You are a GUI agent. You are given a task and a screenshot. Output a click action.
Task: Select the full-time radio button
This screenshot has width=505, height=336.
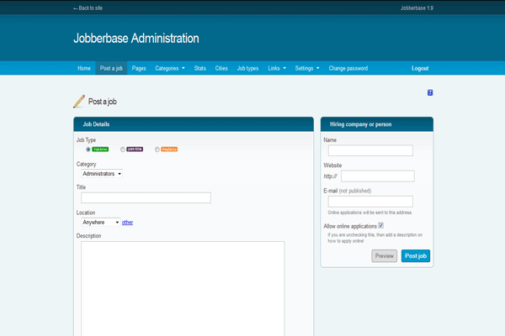88,150
